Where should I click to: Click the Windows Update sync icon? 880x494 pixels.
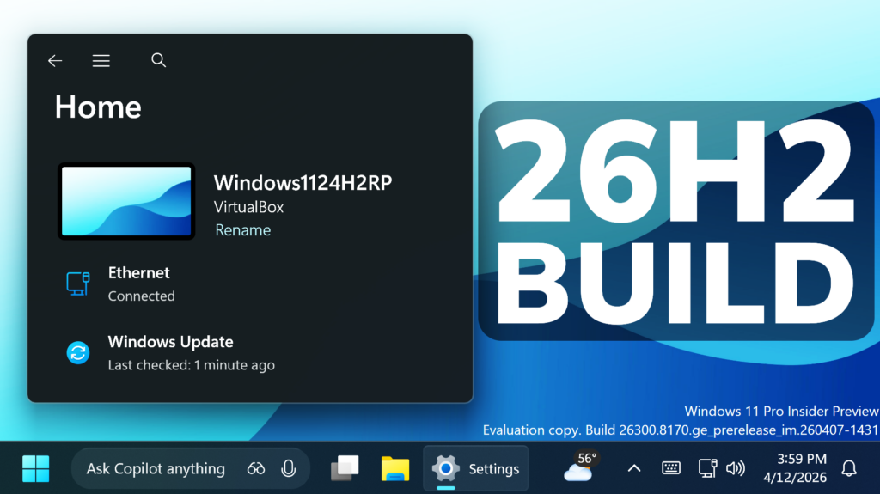[x=78, y=352]
